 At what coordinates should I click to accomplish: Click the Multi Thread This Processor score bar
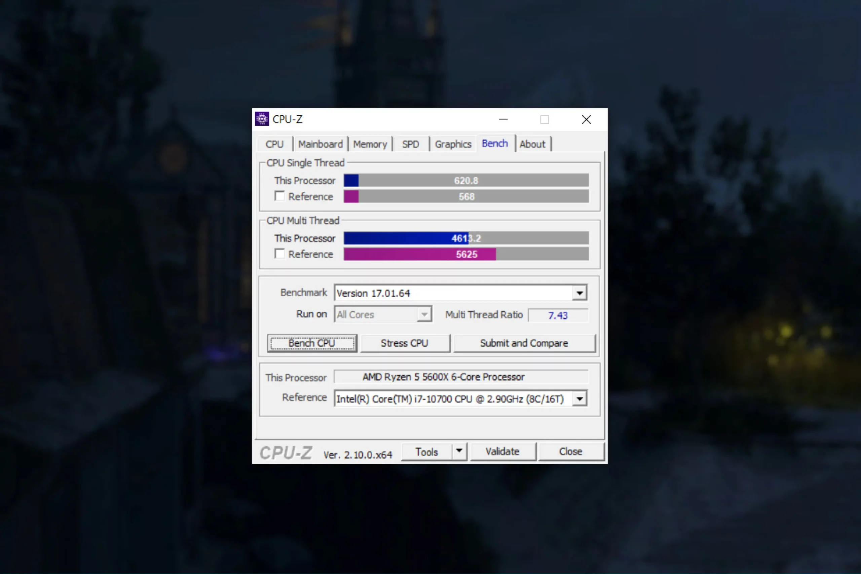[466, 238]
